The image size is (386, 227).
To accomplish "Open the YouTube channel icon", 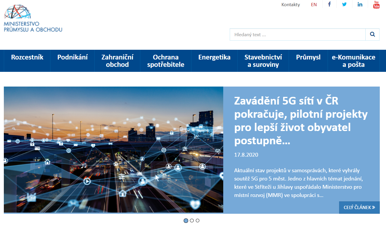I will [x=376, y=4].
